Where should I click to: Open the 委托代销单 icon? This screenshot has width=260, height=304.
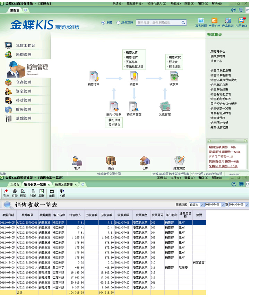click(x=114, y=106)
